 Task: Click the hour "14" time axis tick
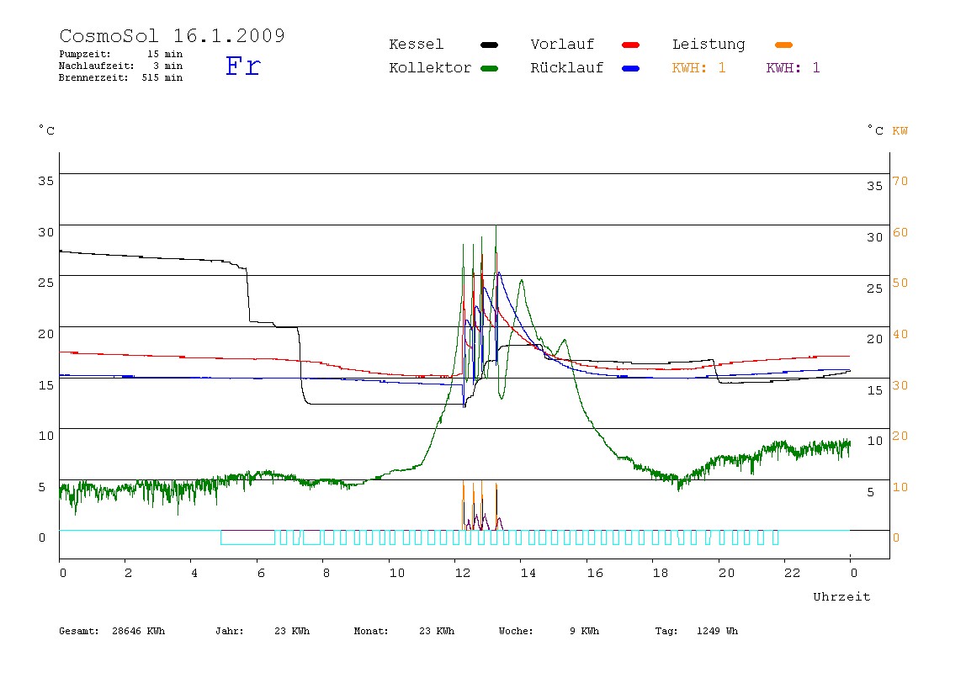pyautogui.click(x=528, y=574)
